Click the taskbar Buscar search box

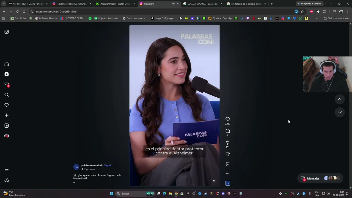click(135, 194)
